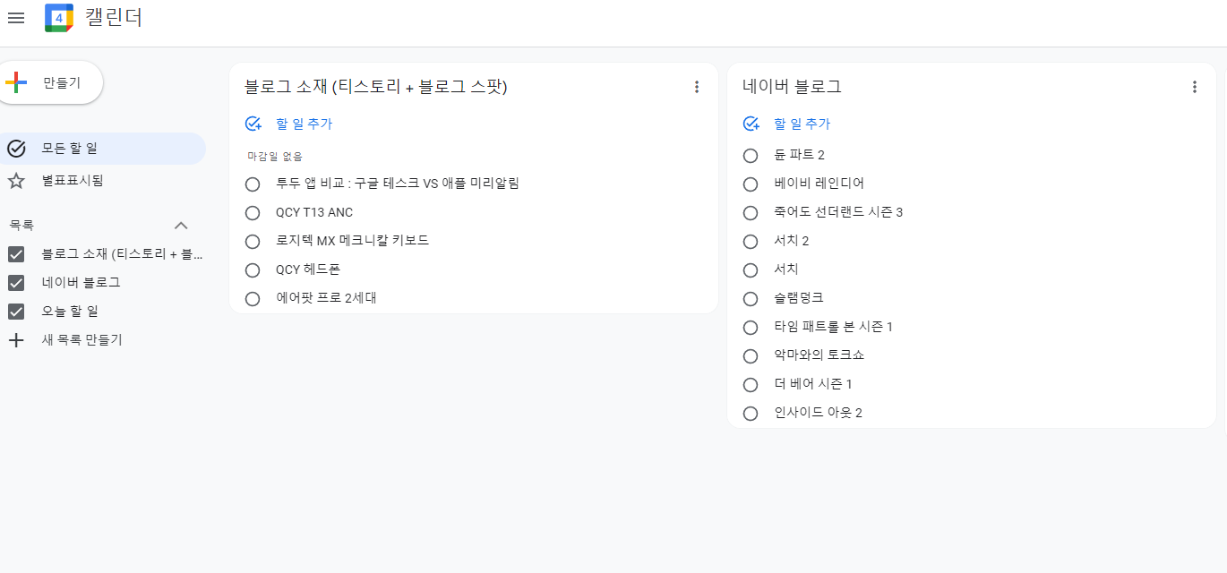1227x573 pixels.
Task: Click the 마감일 없음 section label
Action: coord(275,157)
